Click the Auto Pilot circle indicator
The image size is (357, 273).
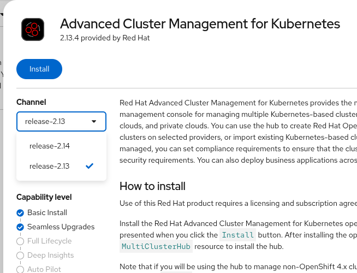tap(20, 269)
